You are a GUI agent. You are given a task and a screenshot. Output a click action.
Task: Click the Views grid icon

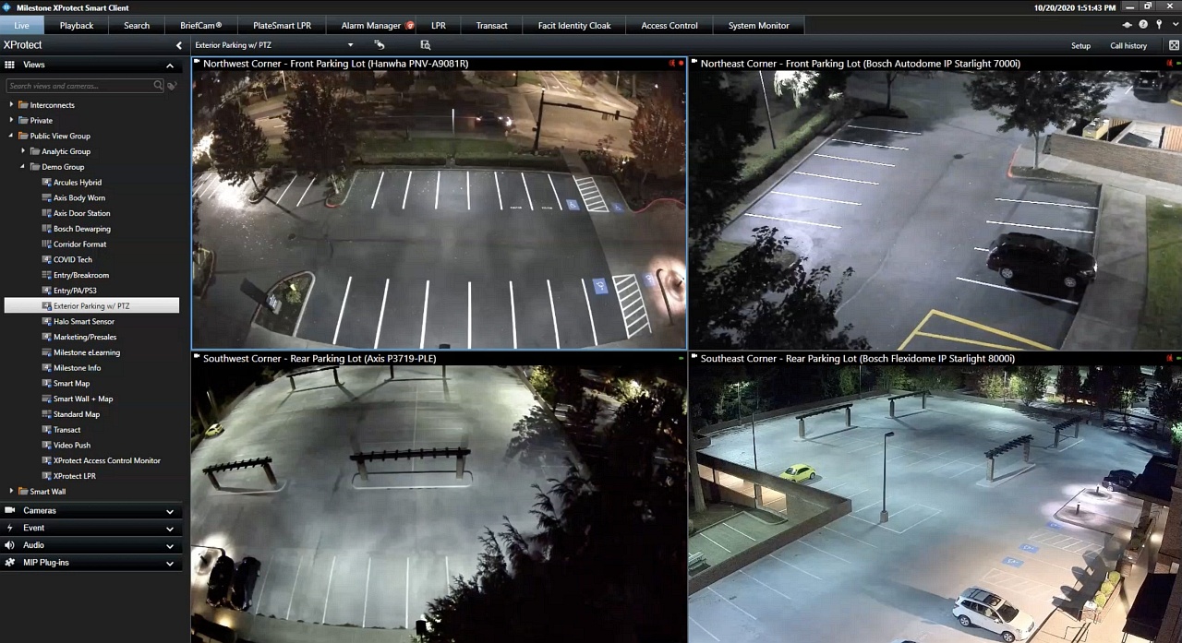coord(9,65)
